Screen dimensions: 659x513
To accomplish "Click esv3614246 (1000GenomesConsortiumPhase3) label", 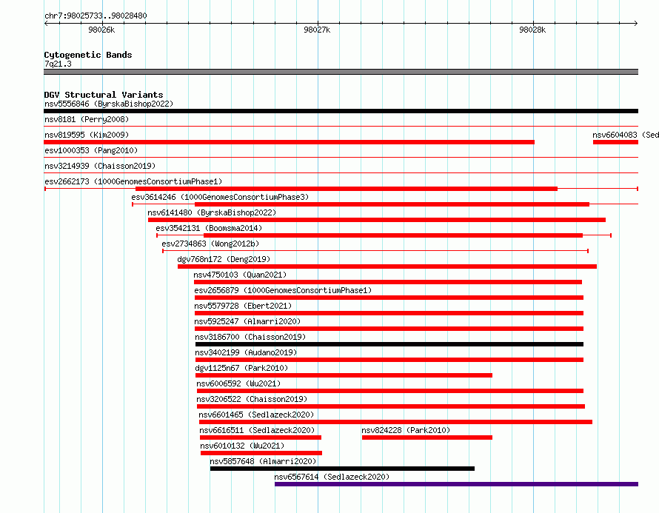I will tap(220, 197).
